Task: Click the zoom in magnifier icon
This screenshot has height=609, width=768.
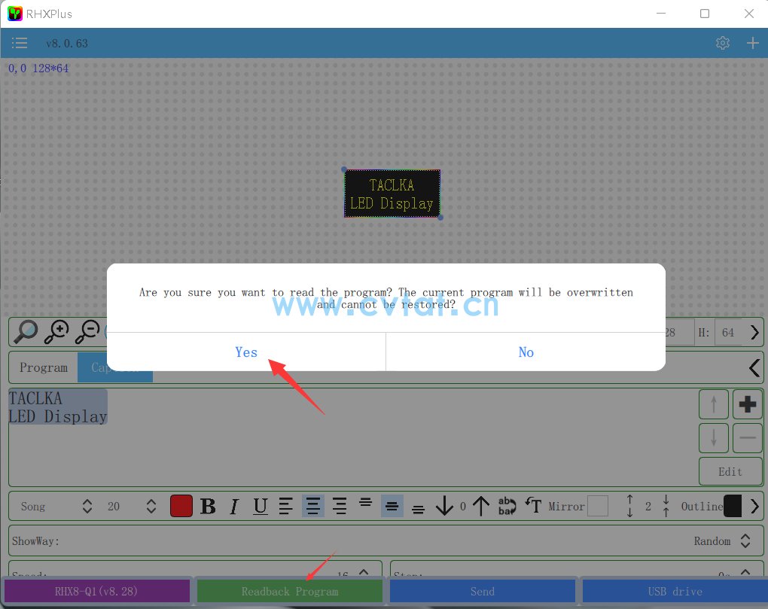Action: tap(57, 331)
